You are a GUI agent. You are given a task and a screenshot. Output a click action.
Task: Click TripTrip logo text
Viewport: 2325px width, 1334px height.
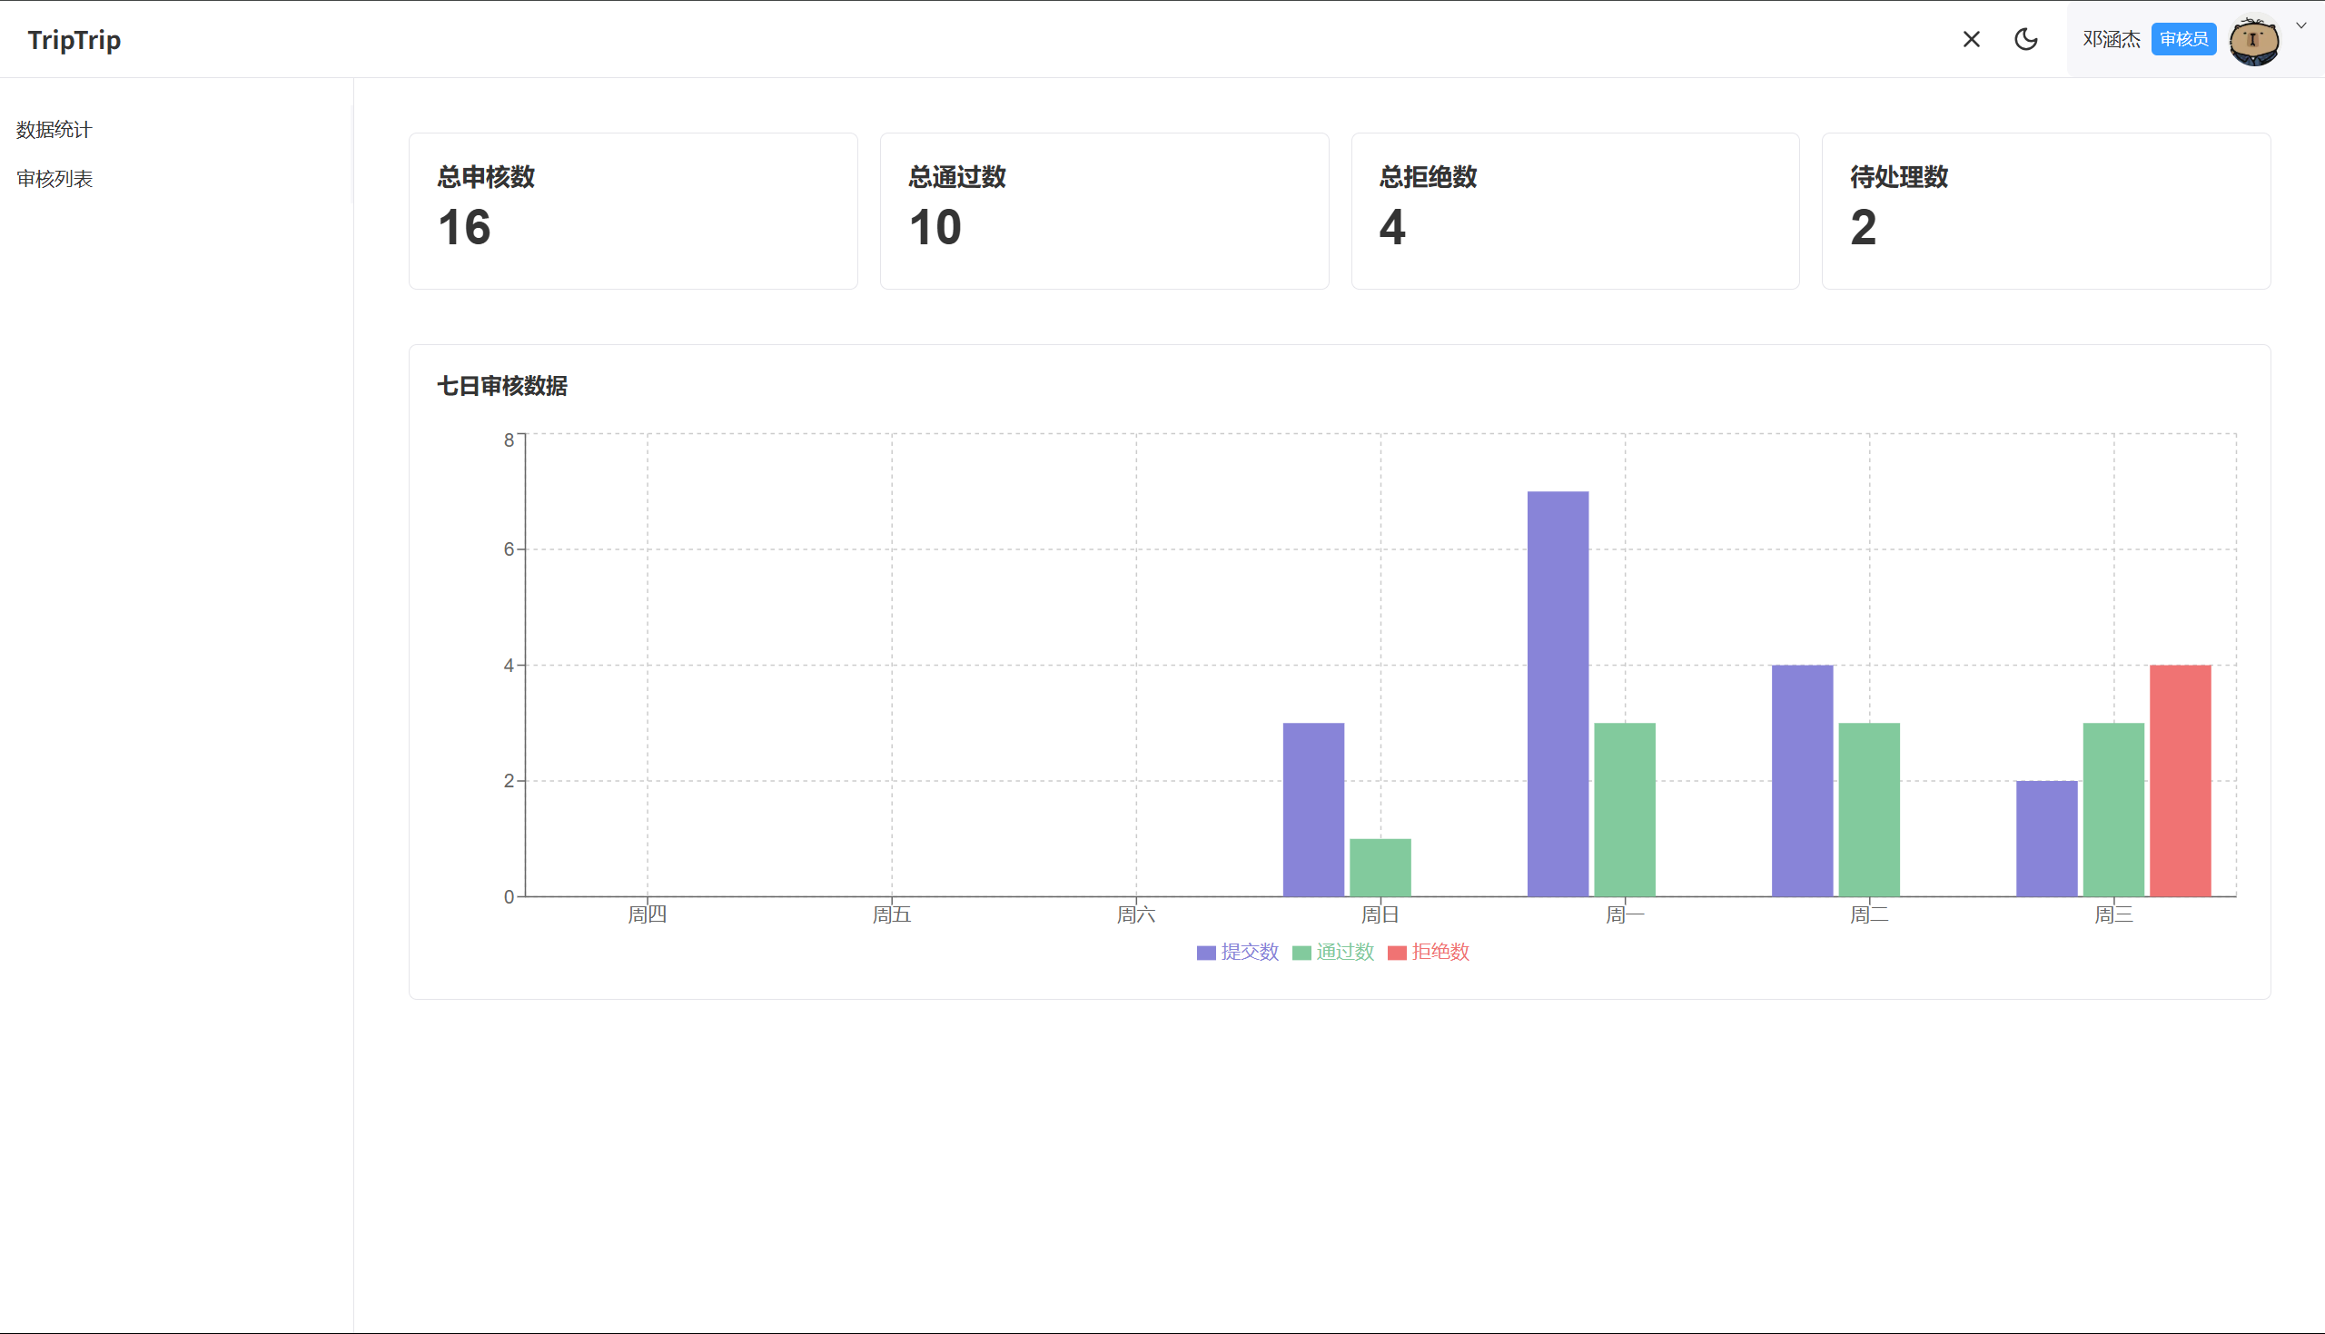74,40
